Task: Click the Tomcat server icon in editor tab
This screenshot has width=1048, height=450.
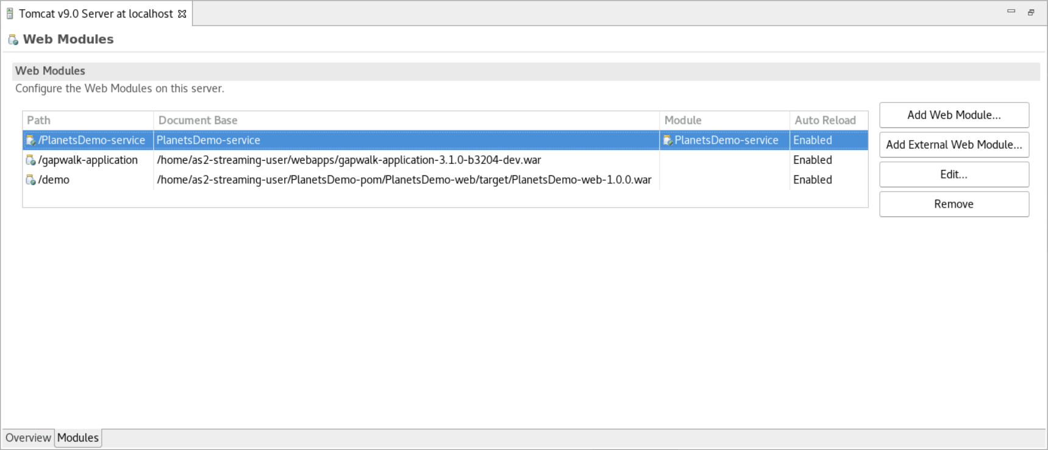Action: (10, 13)
